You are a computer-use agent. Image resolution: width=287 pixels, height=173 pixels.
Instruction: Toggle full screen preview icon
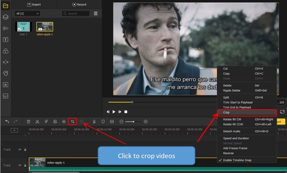(282, 112)
